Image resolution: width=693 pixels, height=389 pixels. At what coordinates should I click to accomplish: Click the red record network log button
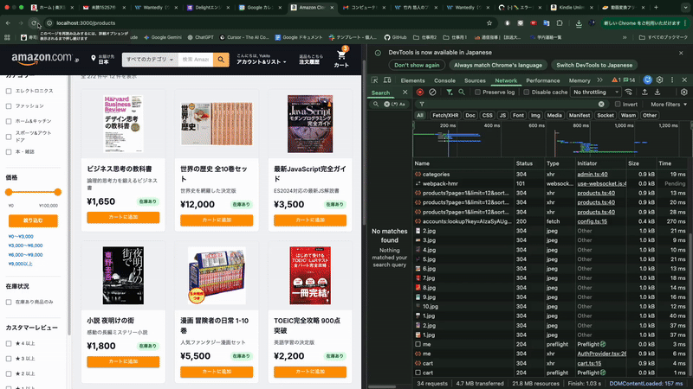tap(420, 92)
